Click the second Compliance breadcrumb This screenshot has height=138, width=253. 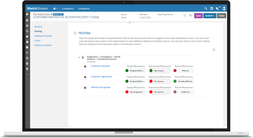(x=84, y=9)
